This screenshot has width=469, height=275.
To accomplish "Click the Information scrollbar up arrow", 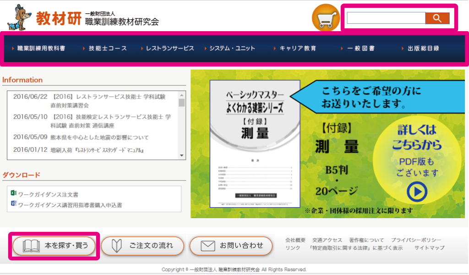I will point(182,95).
